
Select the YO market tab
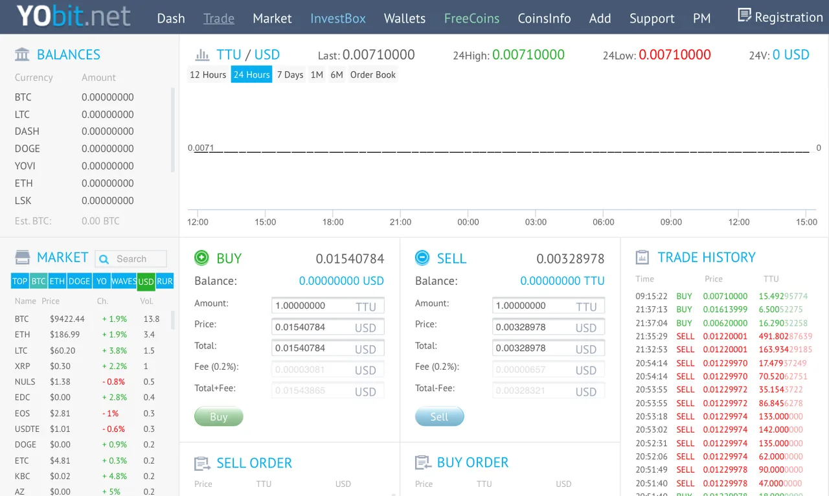click(101, 281)
